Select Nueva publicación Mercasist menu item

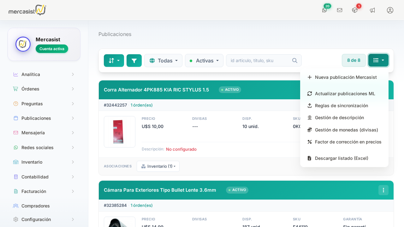346,77
